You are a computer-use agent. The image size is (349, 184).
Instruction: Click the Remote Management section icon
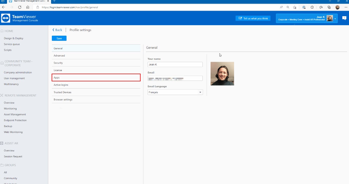click(2, 95)
